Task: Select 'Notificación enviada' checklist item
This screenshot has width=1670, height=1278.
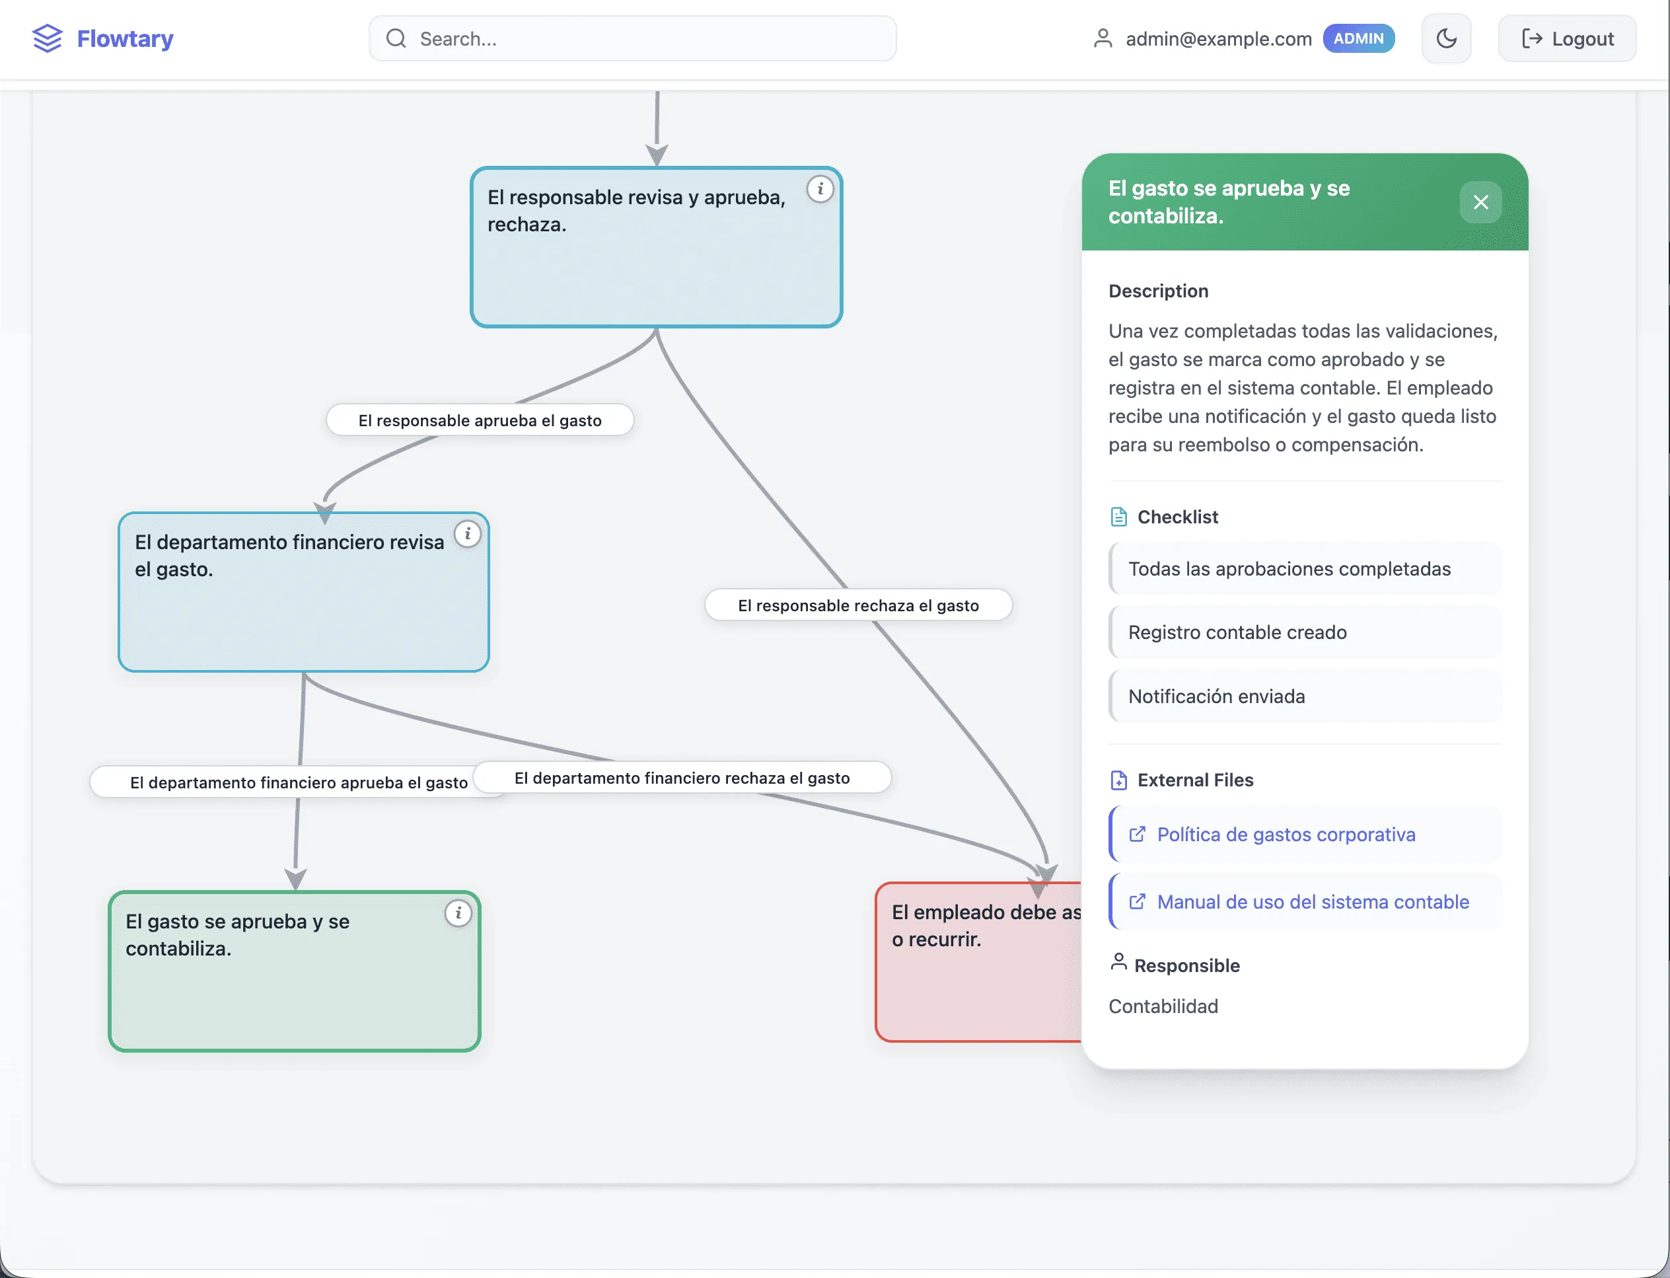Action: coord(1216,696)
